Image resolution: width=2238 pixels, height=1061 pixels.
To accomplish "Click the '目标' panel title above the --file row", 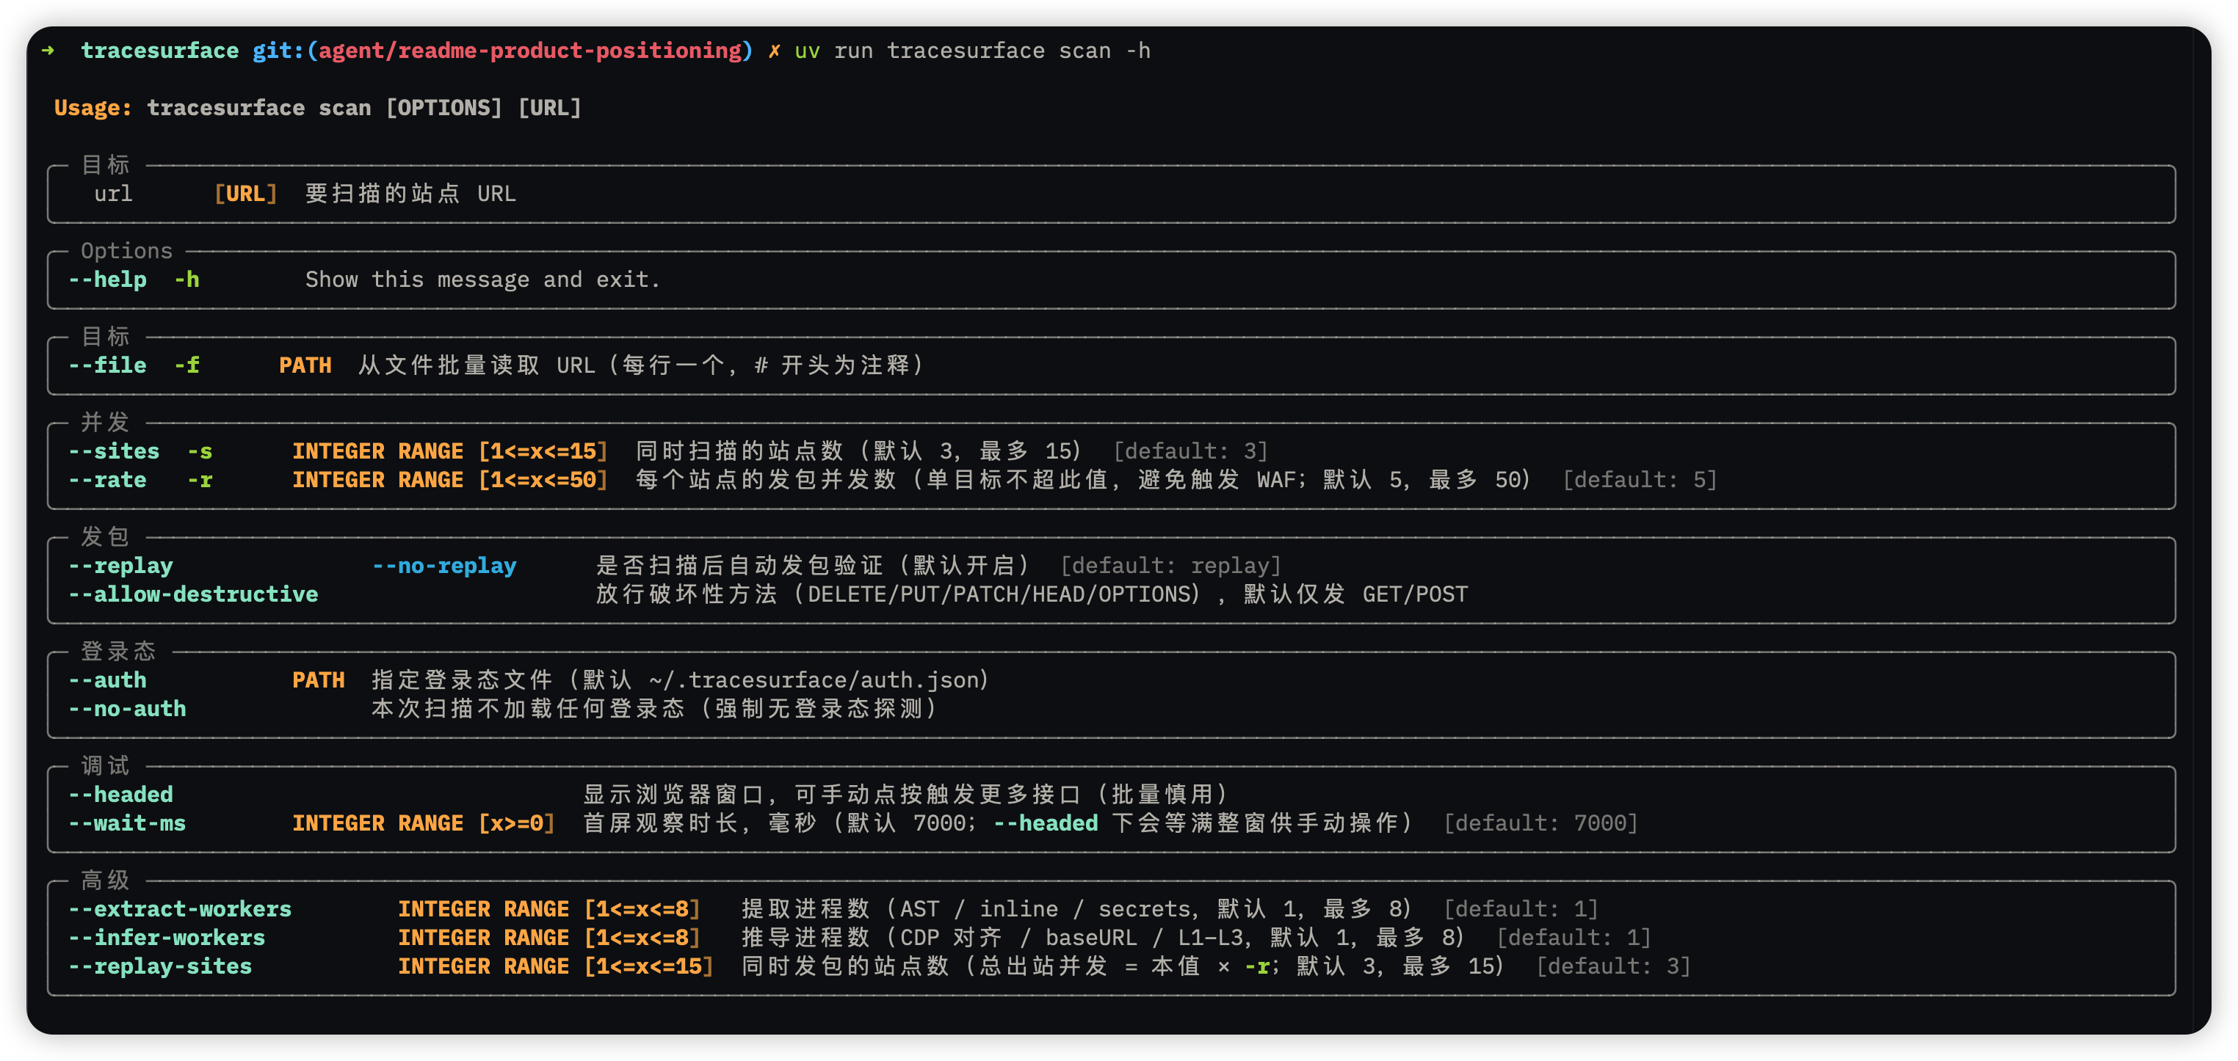I will 105,337.
